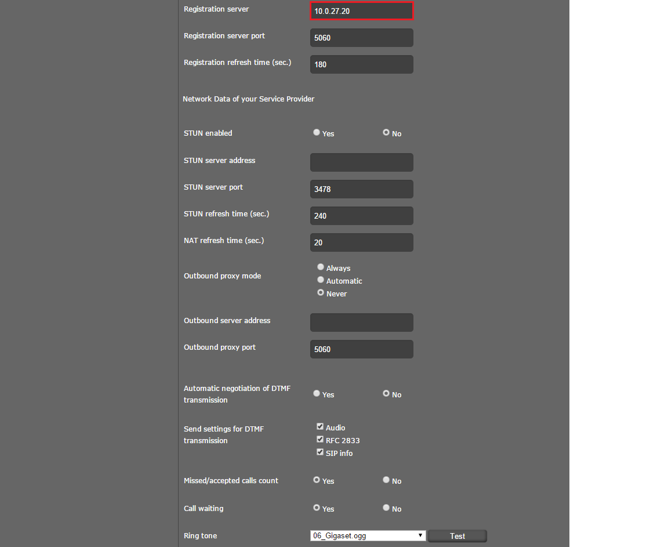Screen dimensions: 668x547
Task: Select No for Missed/accepted calls count
Action: tap(386, 480)
